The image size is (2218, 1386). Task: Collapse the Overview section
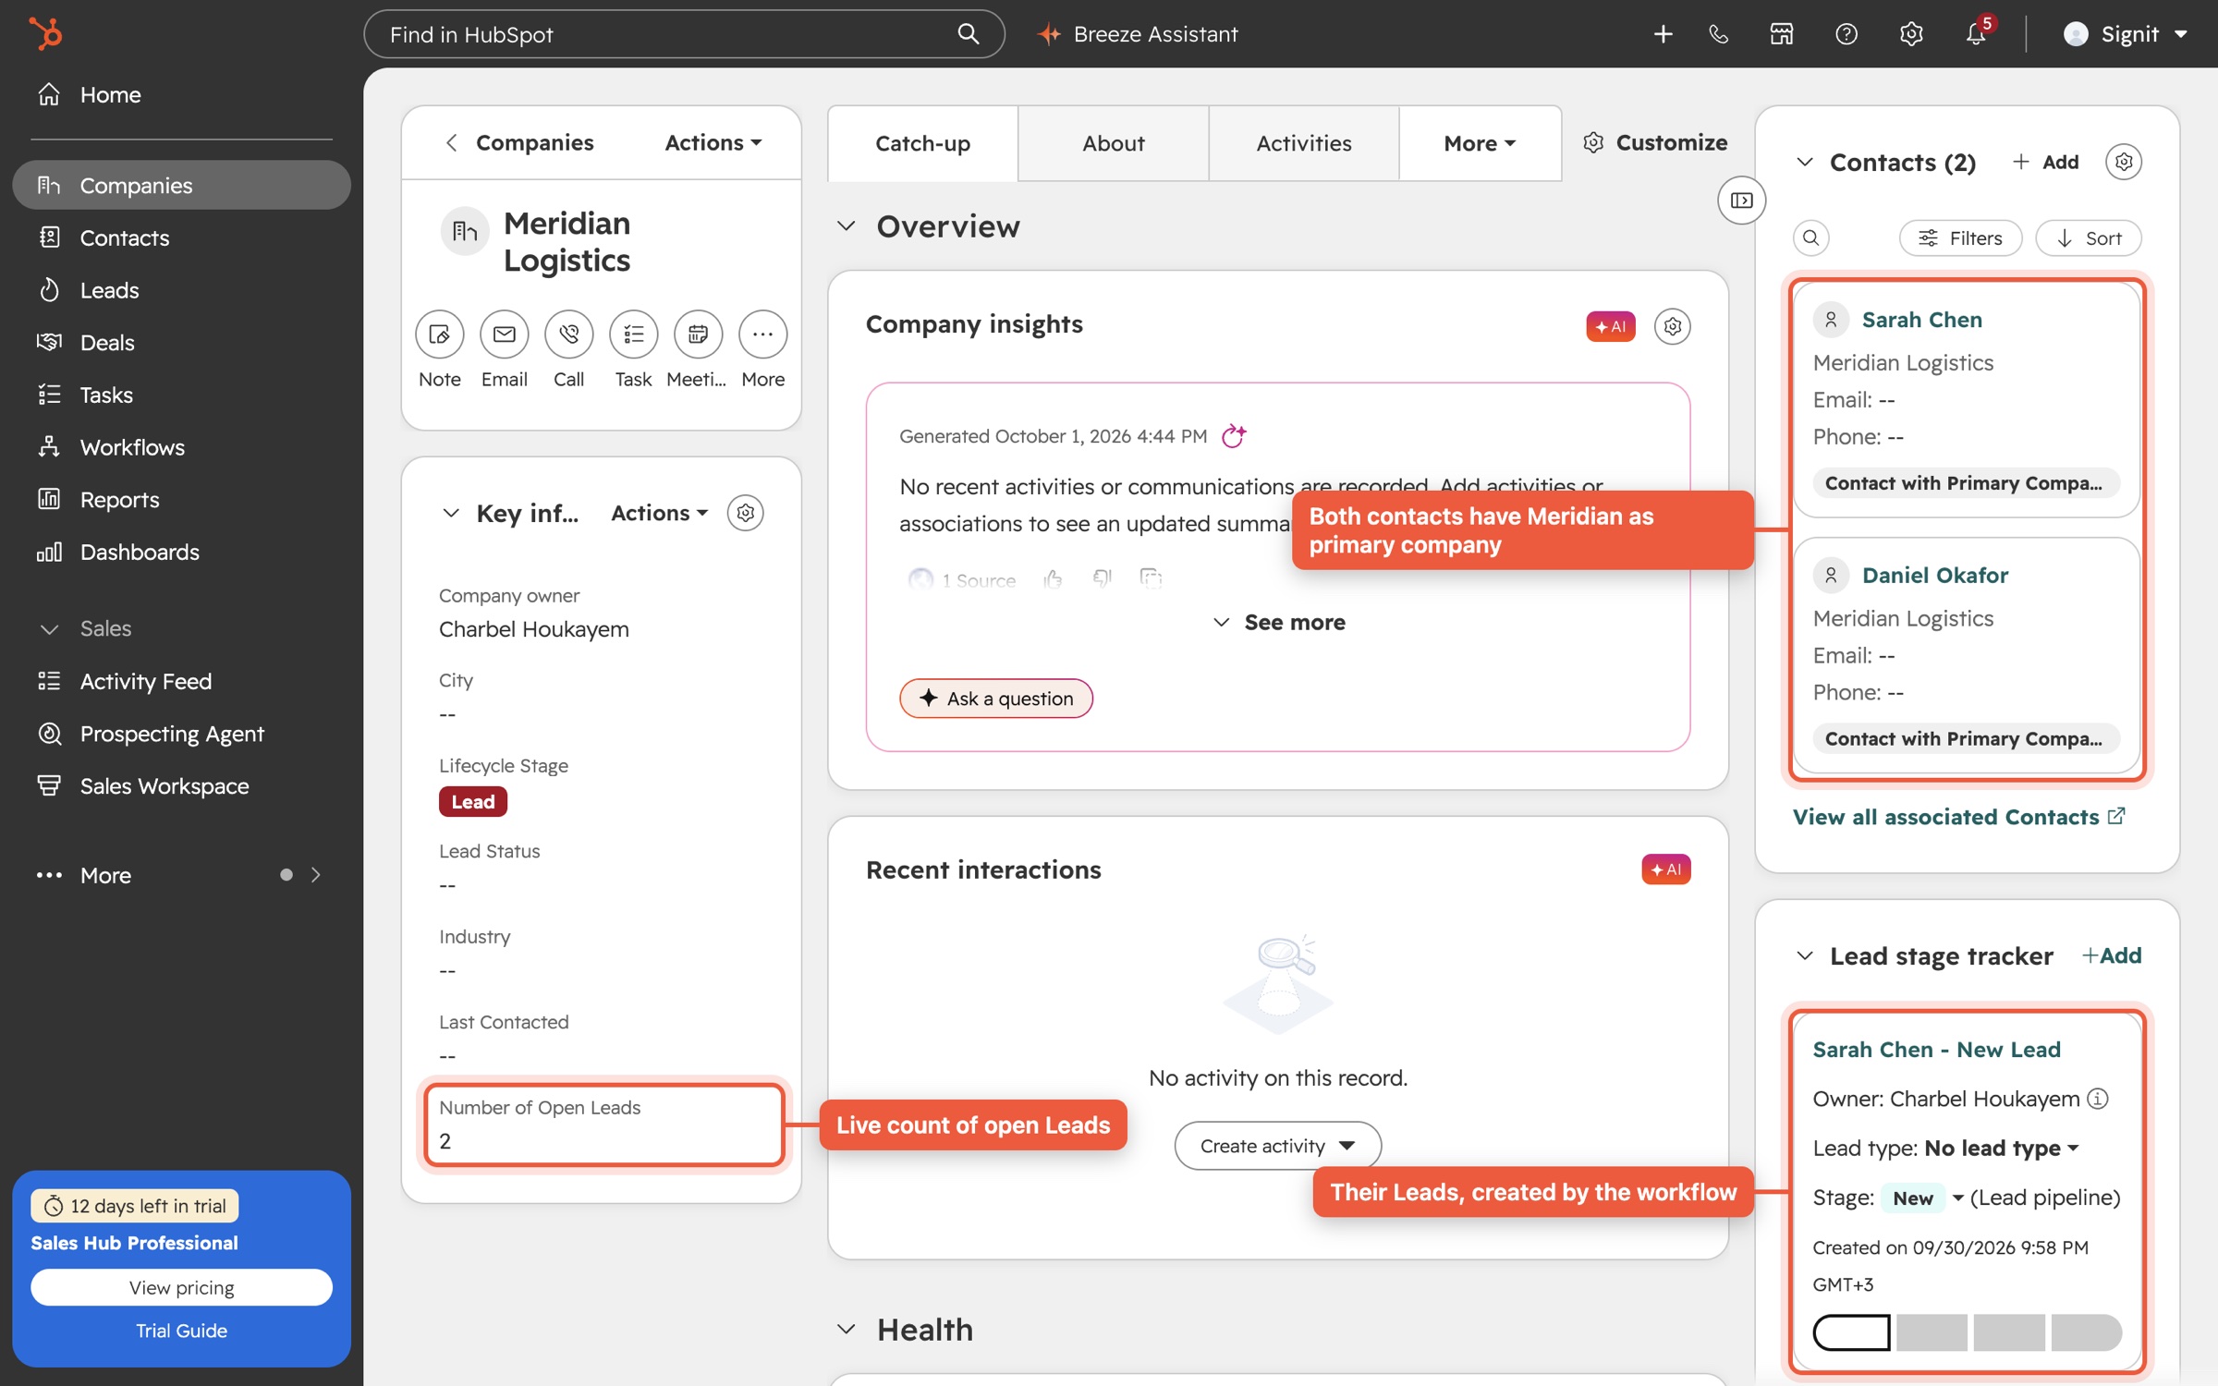846,226
